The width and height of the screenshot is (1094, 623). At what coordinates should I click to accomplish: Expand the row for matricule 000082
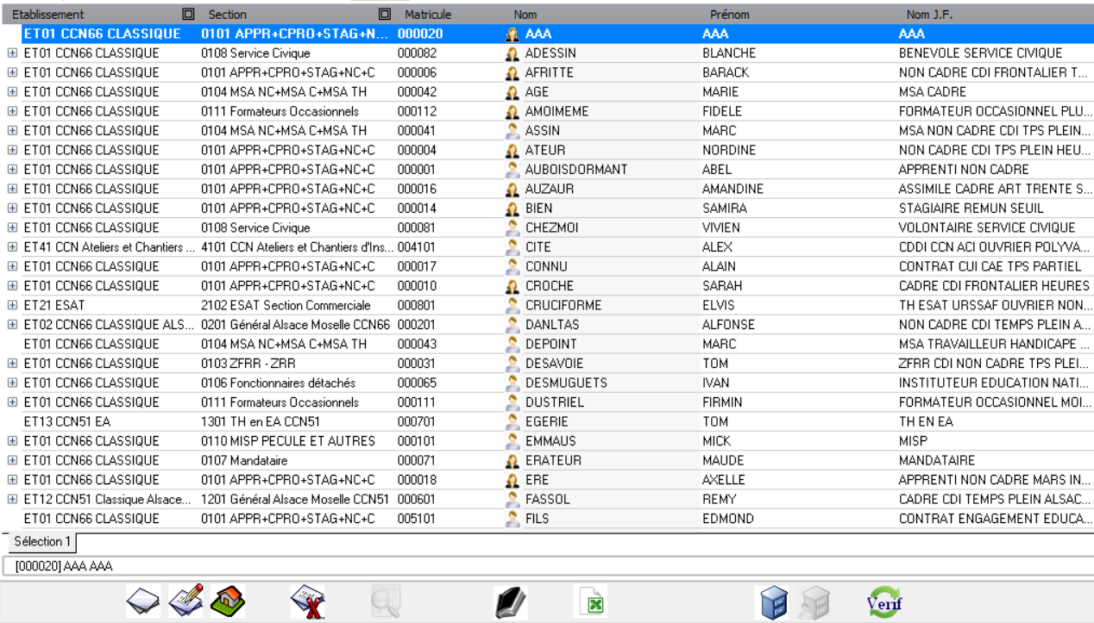12,53
